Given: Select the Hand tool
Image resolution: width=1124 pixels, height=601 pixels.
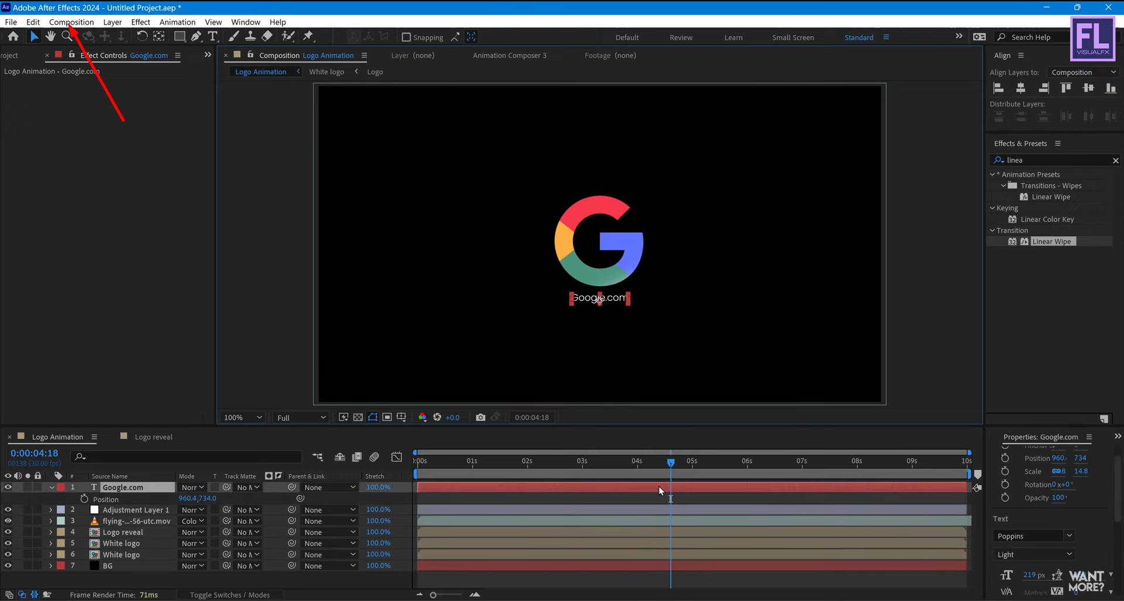Looking at the screenshot, I should [x=50, y=36].
